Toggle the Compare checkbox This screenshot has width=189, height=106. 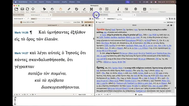(x=62, y=22)
